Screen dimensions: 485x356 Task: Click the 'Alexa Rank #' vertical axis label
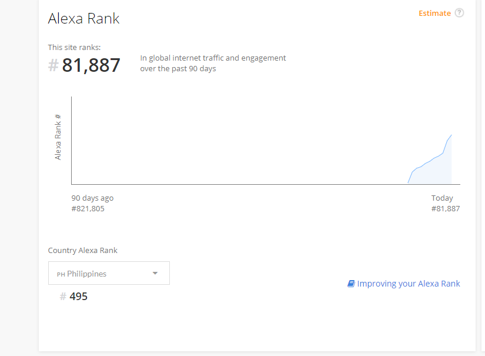(x=58, y=137)
